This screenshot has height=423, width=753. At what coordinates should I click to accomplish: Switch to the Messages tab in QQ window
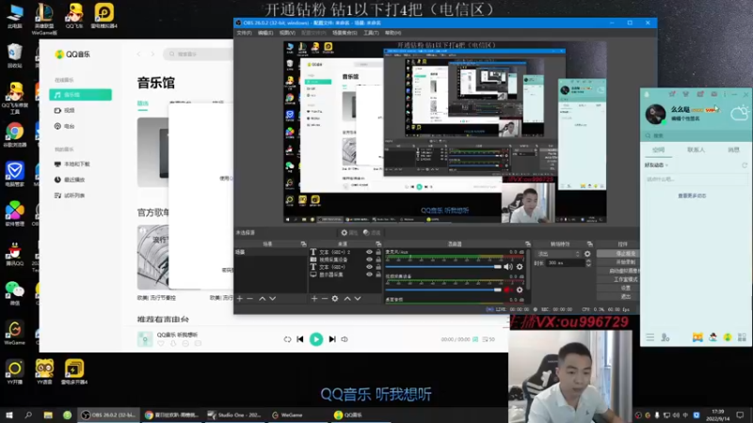733,150
